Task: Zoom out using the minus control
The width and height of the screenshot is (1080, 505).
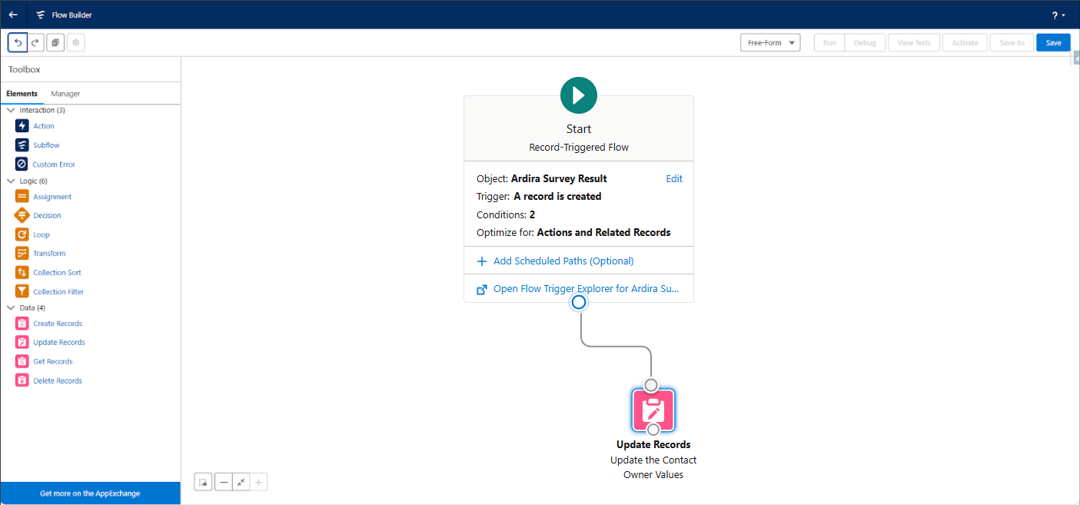Action: [222, 481]
